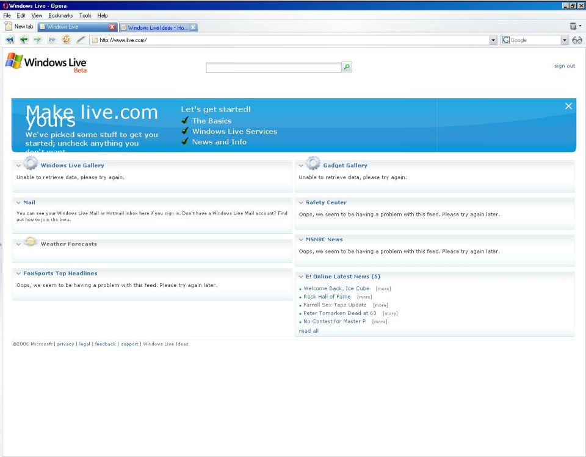Click the Rewind navigation button

[x=10, y=40]
